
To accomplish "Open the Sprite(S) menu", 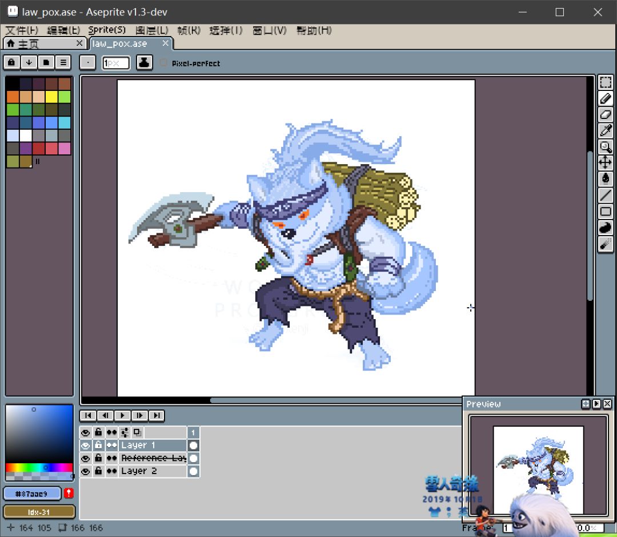I will coord(107,30).
